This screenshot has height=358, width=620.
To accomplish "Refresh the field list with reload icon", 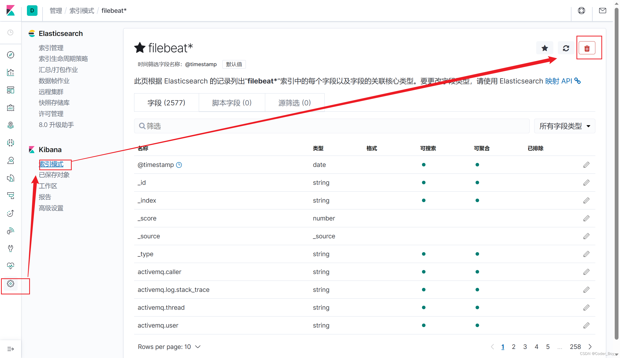I will (x=566, y=48).
